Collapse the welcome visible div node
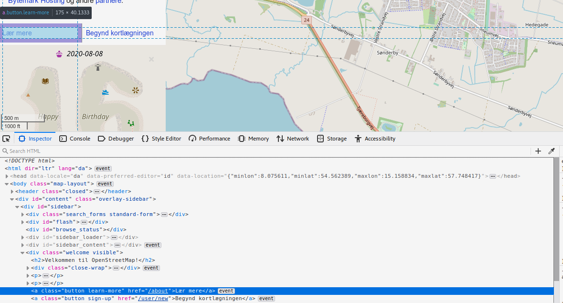Screen dimensions: 563x303 click(x=22, y=253)
